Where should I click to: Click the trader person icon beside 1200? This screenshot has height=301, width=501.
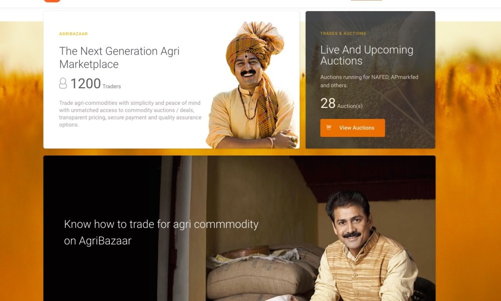click(63, 83)
